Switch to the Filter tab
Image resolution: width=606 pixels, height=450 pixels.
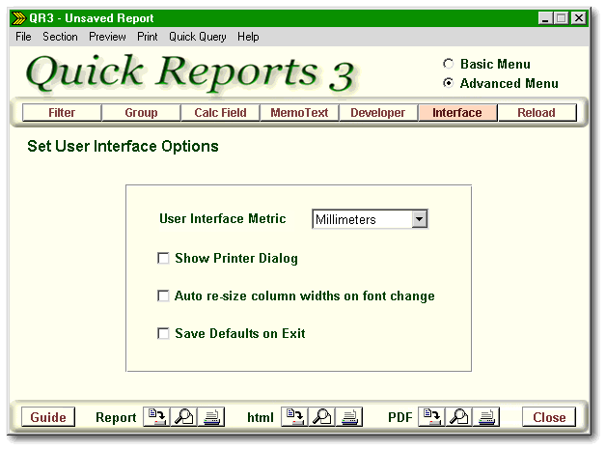[x=62, y=112]
